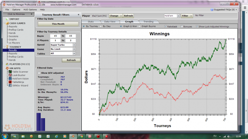Click the volume speaker tray icon
The height and width of the screenshot is (139, 248).
pos(229,136)
